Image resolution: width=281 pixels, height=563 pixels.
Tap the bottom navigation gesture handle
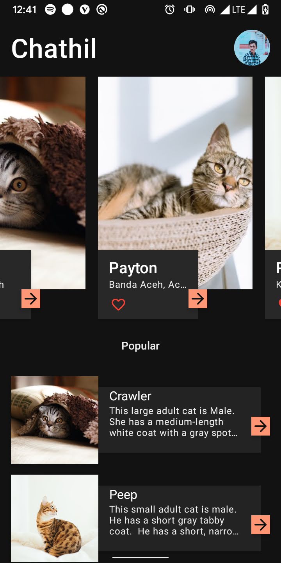tap(140, 557)
